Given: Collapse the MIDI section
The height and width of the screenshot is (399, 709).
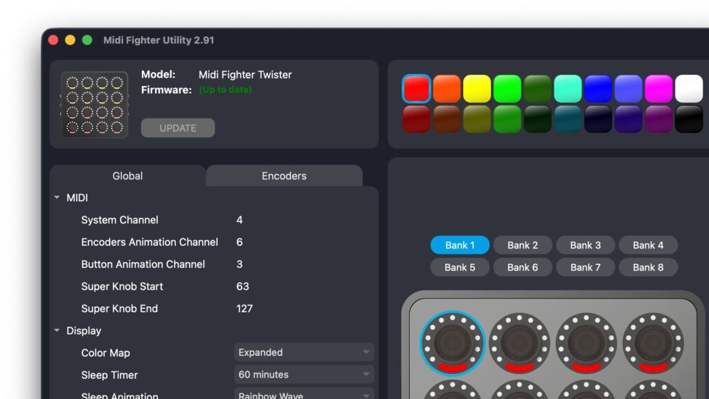Looking at the screenshot, I should 57,197.
